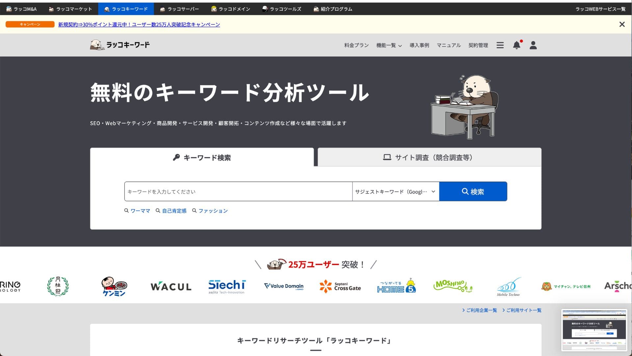Select the ラッコキーワード top bar tab
Screen dimensions: 632x356
(126, 9)
